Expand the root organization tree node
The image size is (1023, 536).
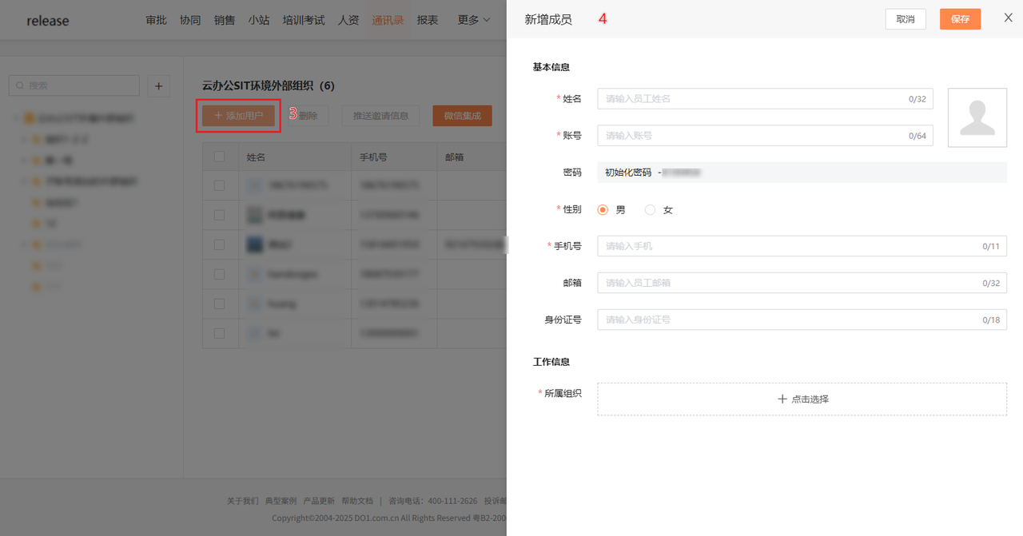click(x=16, y=118)
